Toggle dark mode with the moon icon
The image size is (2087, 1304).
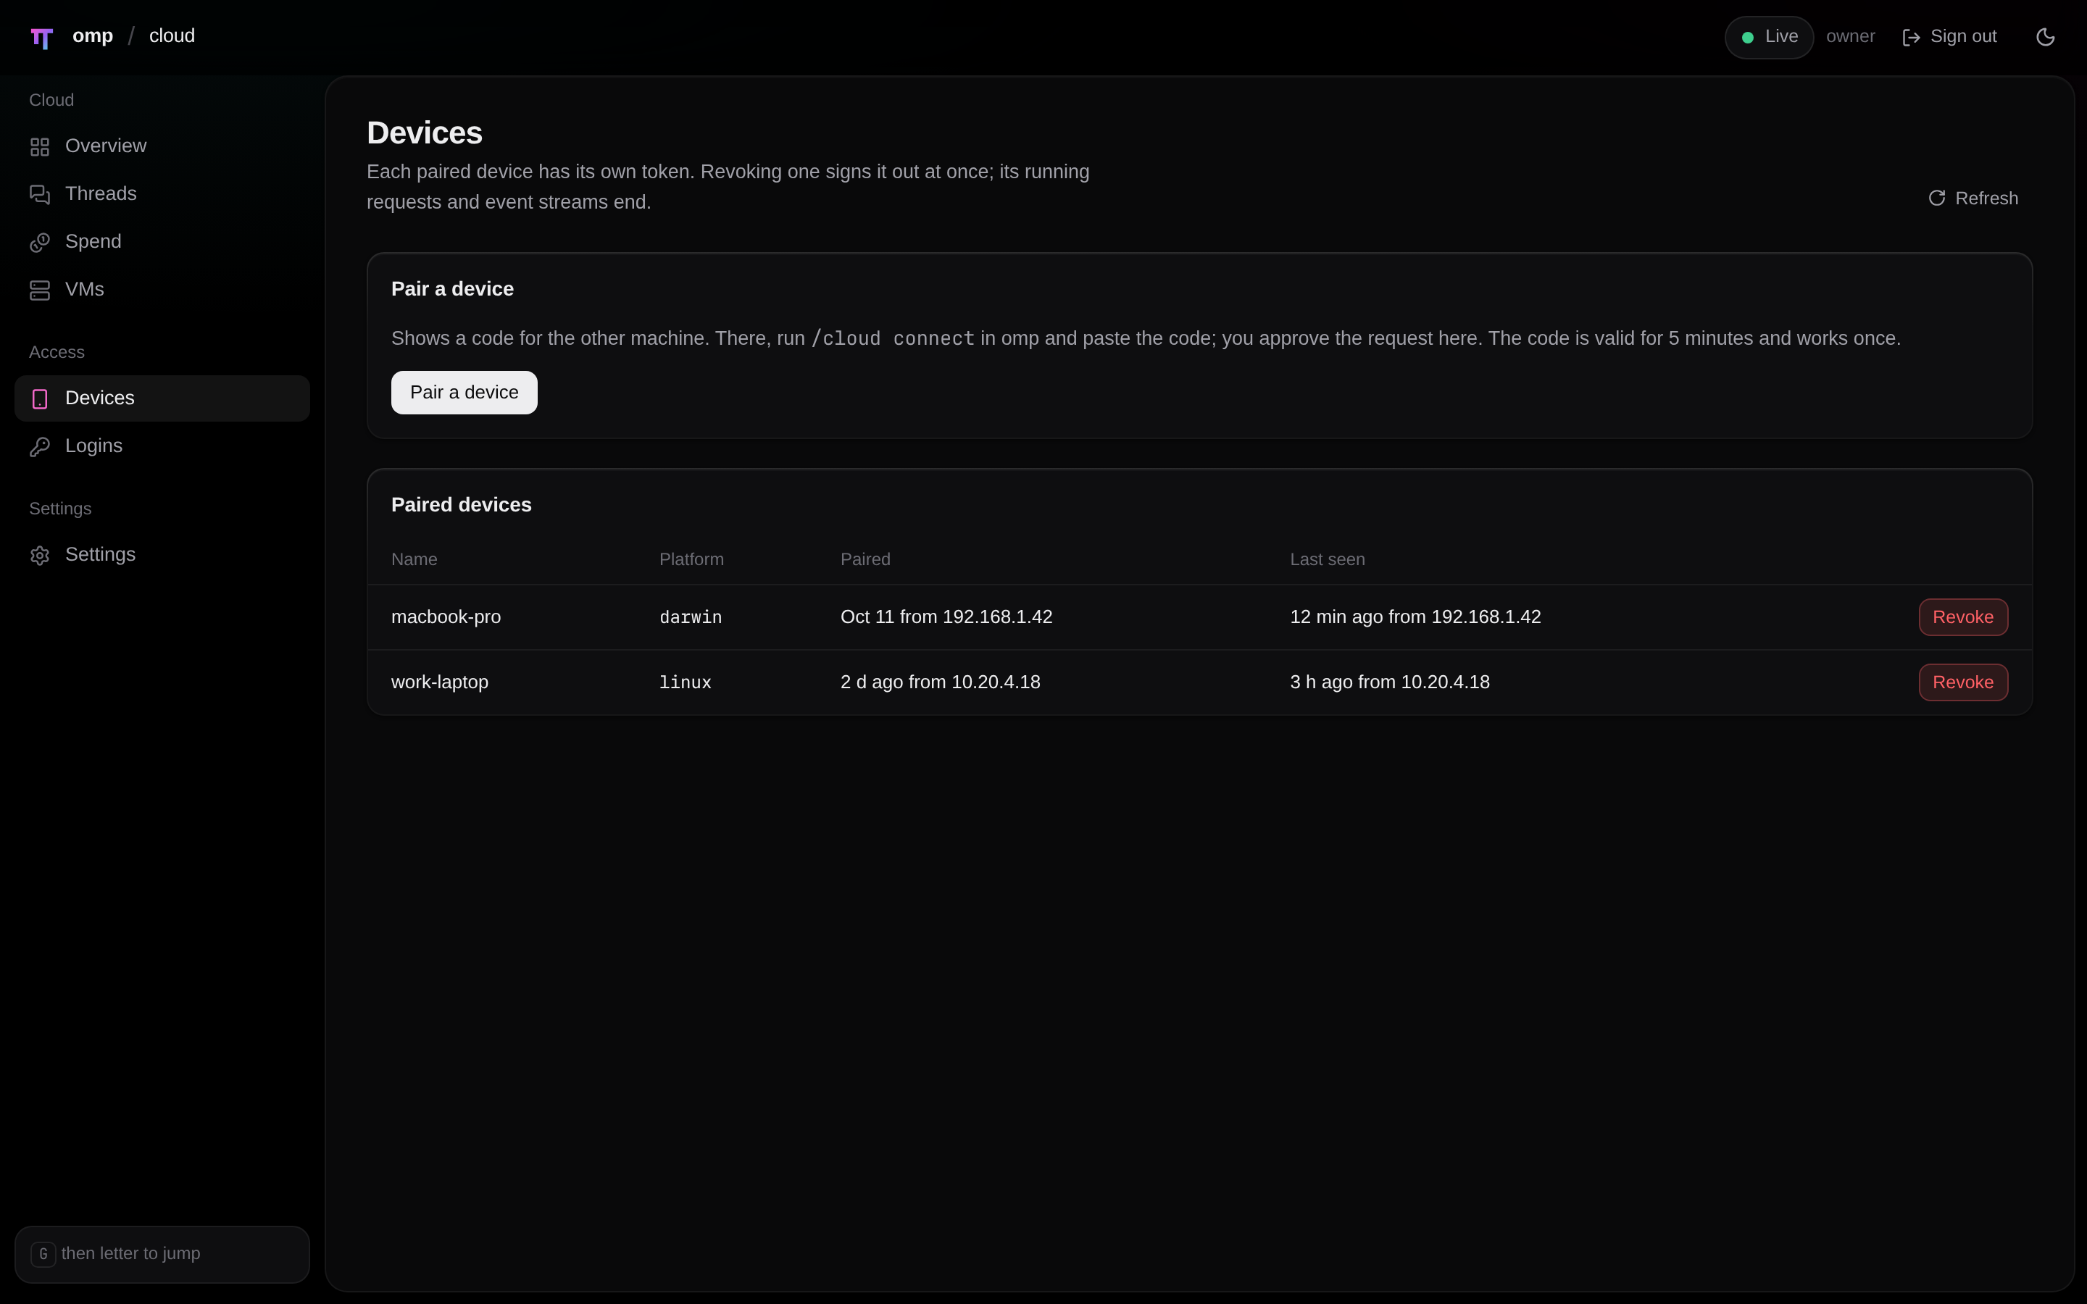[2046, 37]
